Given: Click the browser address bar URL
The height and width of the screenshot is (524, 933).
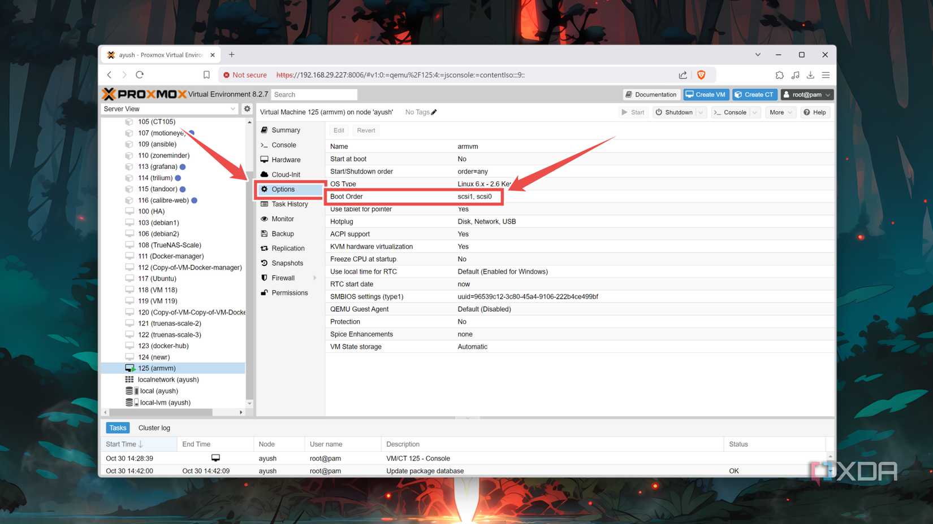Looking at the screenshot, I should point(400,75).
